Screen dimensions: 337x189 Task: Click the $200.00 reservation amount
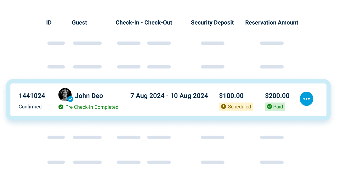277,96
